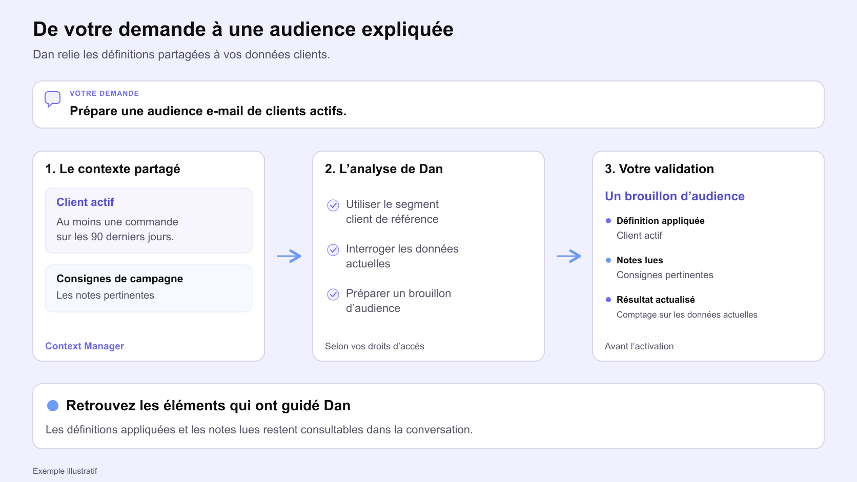Select the Consignes de campagne card
The image size is (857, 482).
[149, 288]
